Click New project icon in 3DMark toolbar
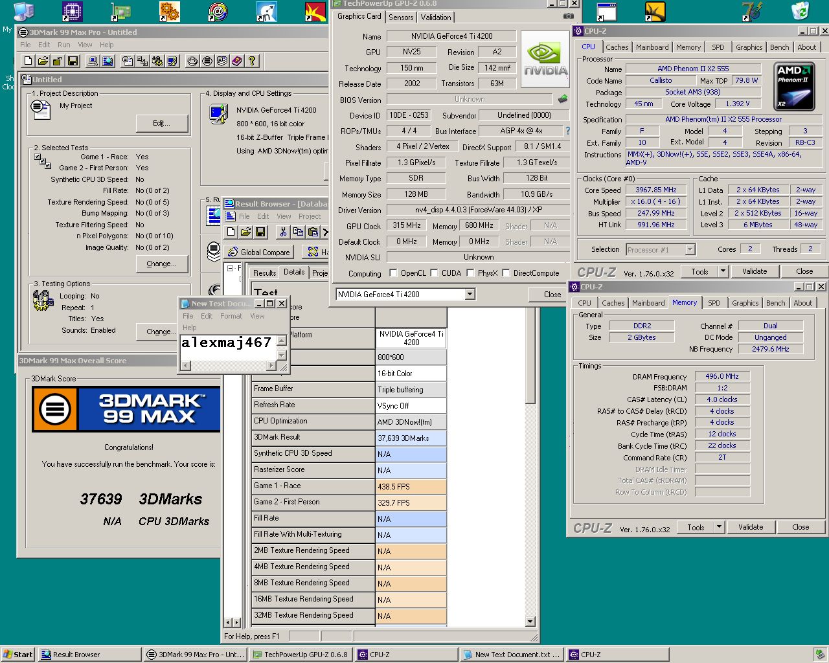Image resolution: width=829 pixels, height=663 pixels. tap(28, 61)
